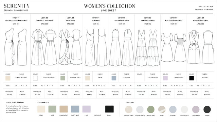Viewport: 217px width, 122px height.
Task: Choose the black swatch beside Suiting fabric
Action: 192,78
